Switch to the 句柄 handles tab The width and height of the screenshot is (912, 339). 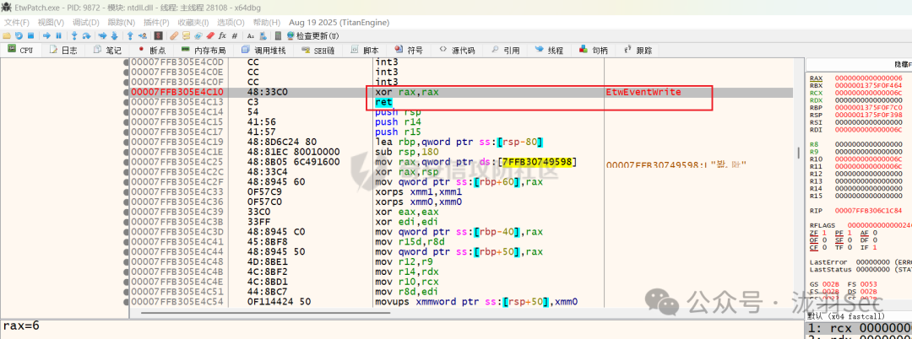pos(594,51)
